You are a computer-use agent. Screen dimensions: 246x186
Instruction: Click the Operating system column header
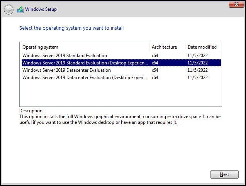[x=85, y=47]
